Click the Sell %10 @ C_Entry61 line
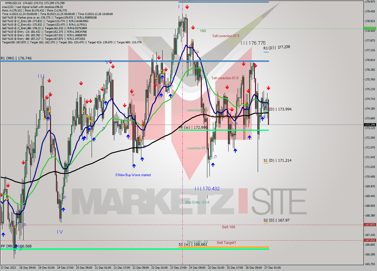 tap(45, 24)
